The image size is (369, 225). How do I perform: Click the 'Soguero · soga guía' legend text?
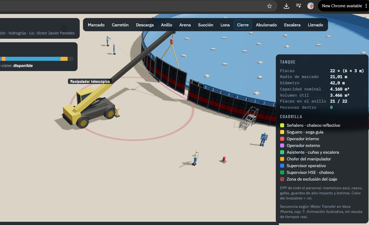[305, 132]
